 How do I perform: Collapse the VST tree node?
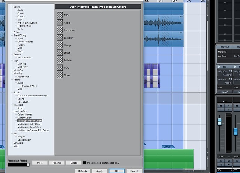(15, 134)
